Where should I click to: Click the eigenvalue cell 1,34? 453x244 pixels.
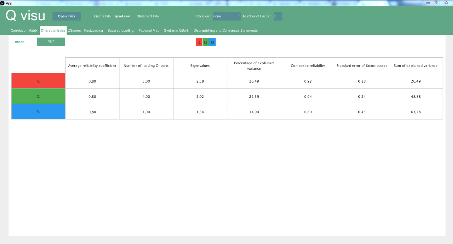(200, 112)
